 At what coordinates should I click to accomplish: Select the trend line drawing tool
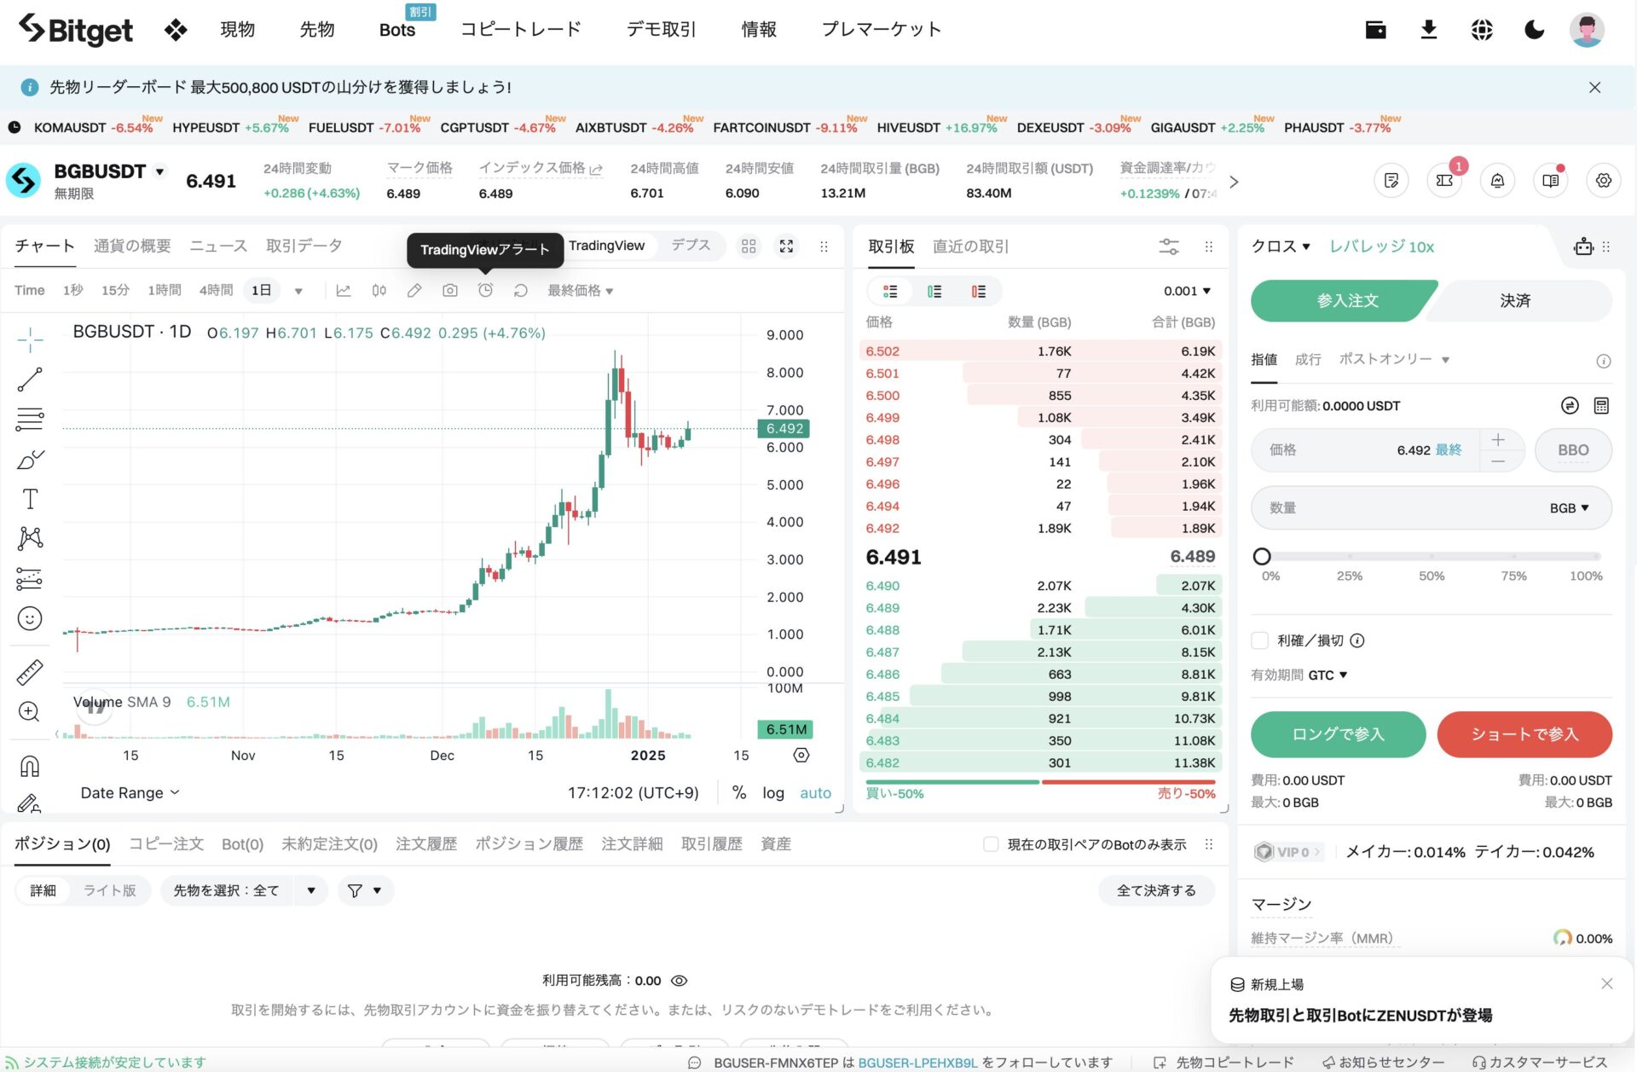tap(30, 380)
